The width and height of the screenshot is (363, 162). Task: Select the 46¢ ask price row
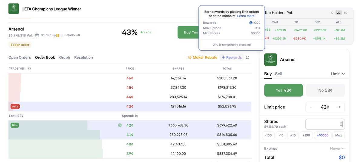click(x=130, y=78)
